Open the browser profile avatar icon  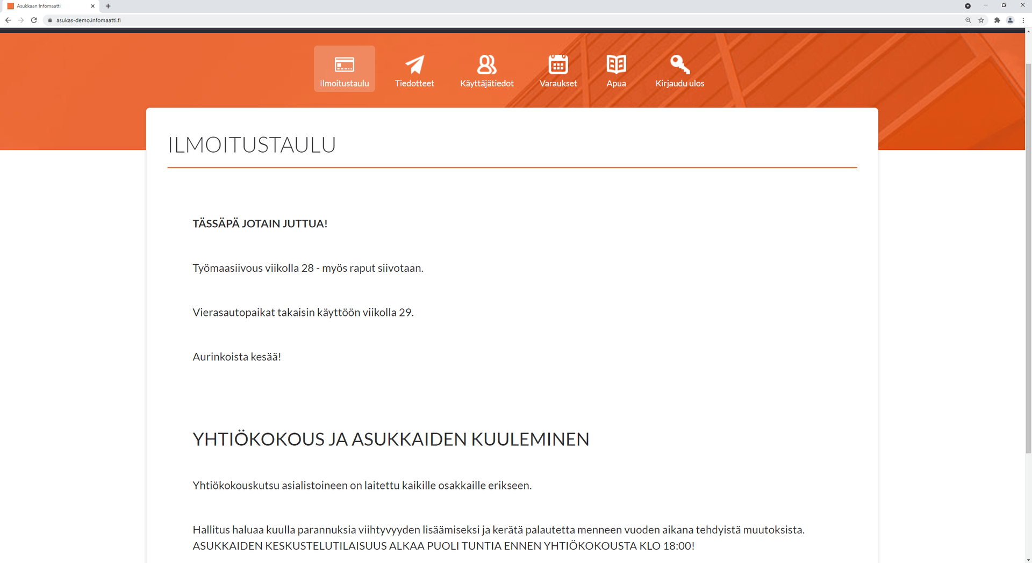pos(1010,20)
